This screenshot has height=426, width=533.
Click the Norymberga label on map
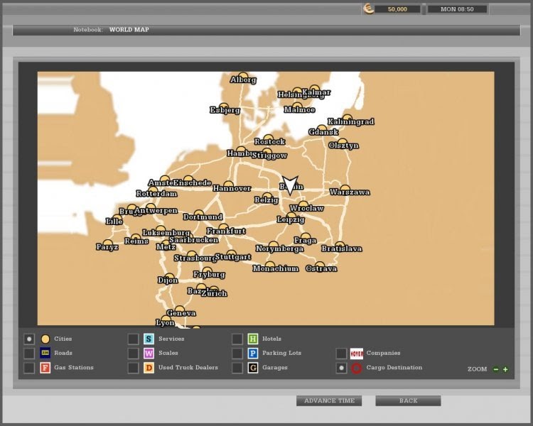coord(280,249)
